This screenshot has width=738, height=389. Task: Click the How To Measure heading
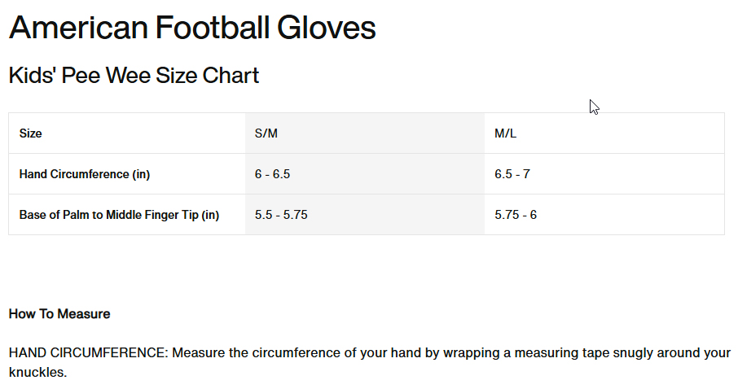[59, 314]
